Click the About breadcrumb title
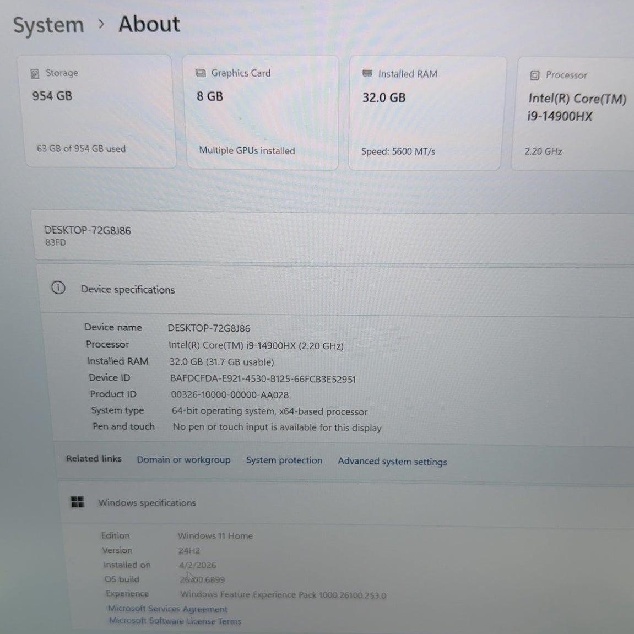The width and height of the screenshot is (634, 634). pyautogui.click(x=149, y=24)
